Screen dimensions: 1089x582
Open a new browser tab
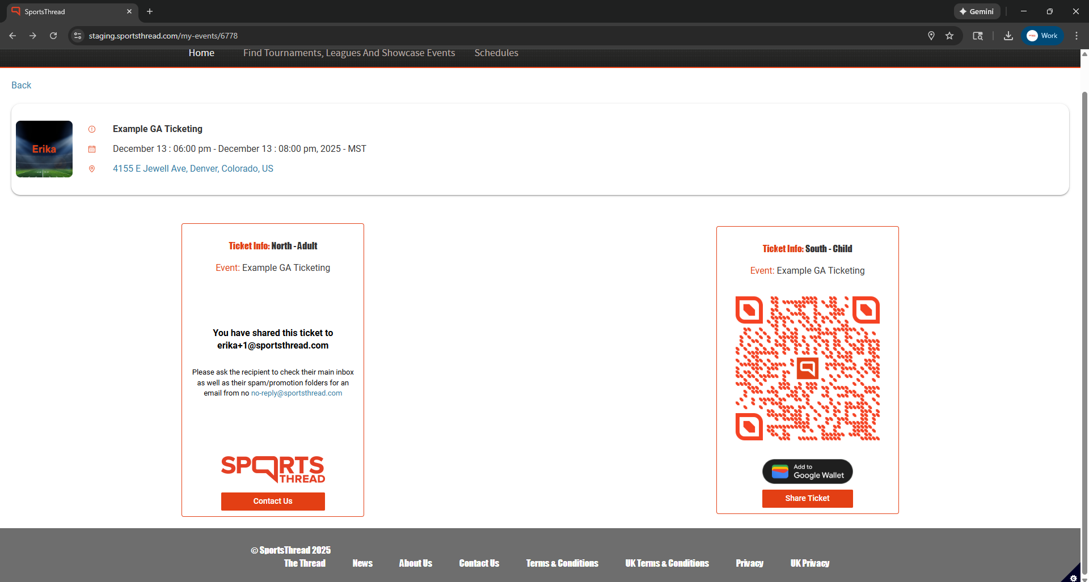point(150,11)
